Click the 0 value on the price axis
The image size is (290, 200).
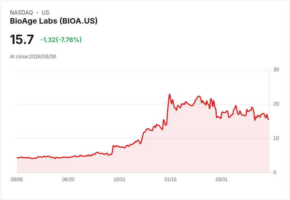click(x=275, y=172)
